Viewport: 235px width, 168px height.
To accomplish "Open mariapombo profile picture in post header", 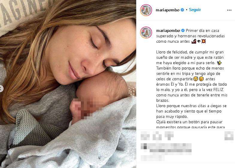I will 146,10.
